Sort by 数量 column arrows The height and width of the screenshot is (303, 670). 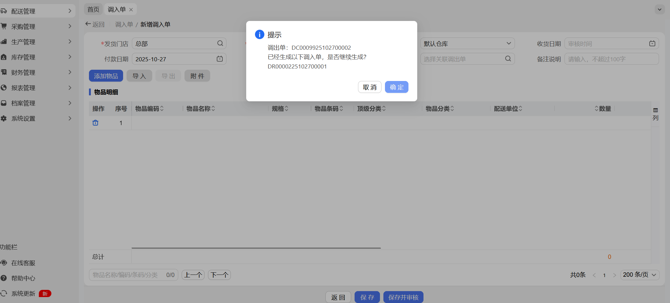[596, 109]
